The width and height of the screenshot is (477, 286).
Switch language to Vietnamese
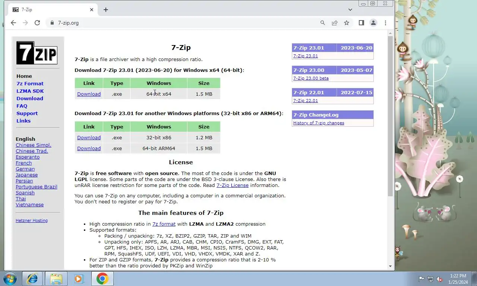(29, 204)
